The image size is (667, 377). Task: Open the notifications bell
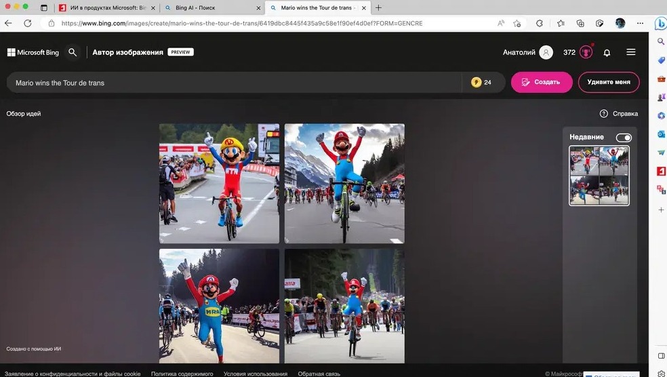[x=607, y=52]
